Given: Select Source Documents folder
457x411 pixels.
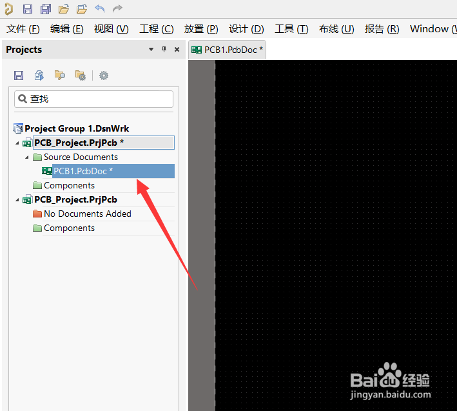Looking at the screenshot, I should [x=81, y=157].
